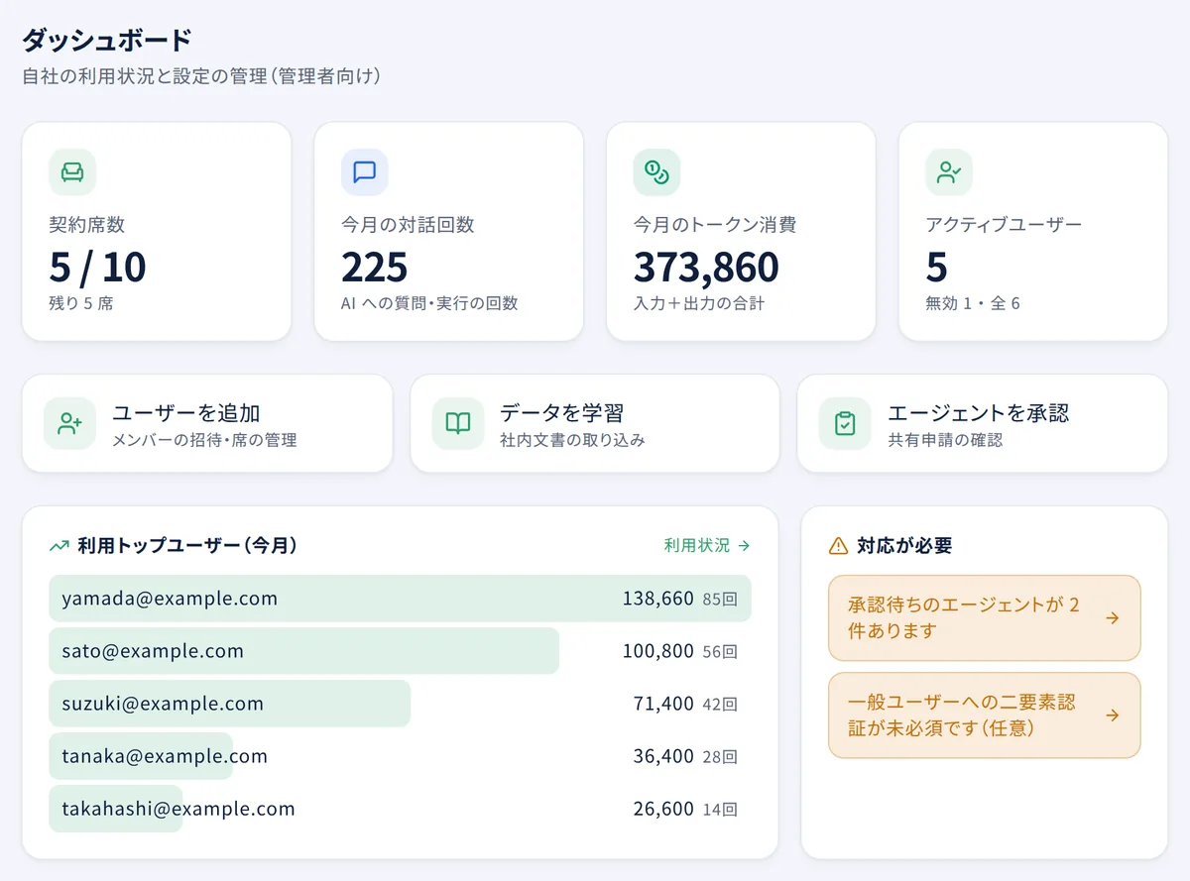Click the 利用トップユーザー（今月） heading
Image resolution: width=1190 pixels, height=881 pixels.
coord(187,546)
